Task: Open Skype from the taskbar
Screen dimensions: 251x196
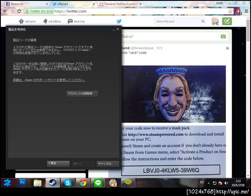Action: (68, 183)
